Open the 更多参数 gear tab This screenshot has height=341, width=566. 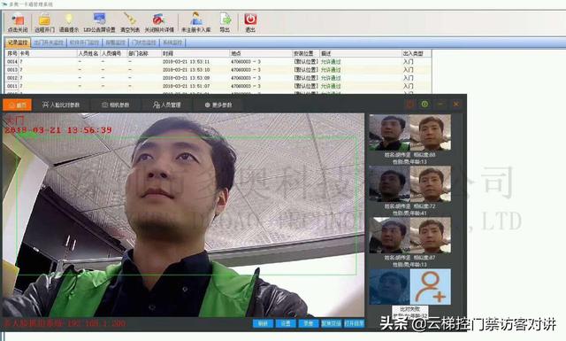click(218, 105)
